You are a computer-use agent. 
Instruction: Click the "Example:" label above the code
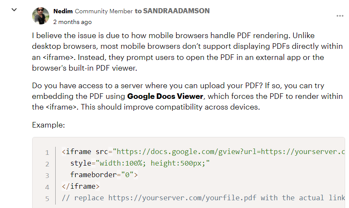click(48, 125)
